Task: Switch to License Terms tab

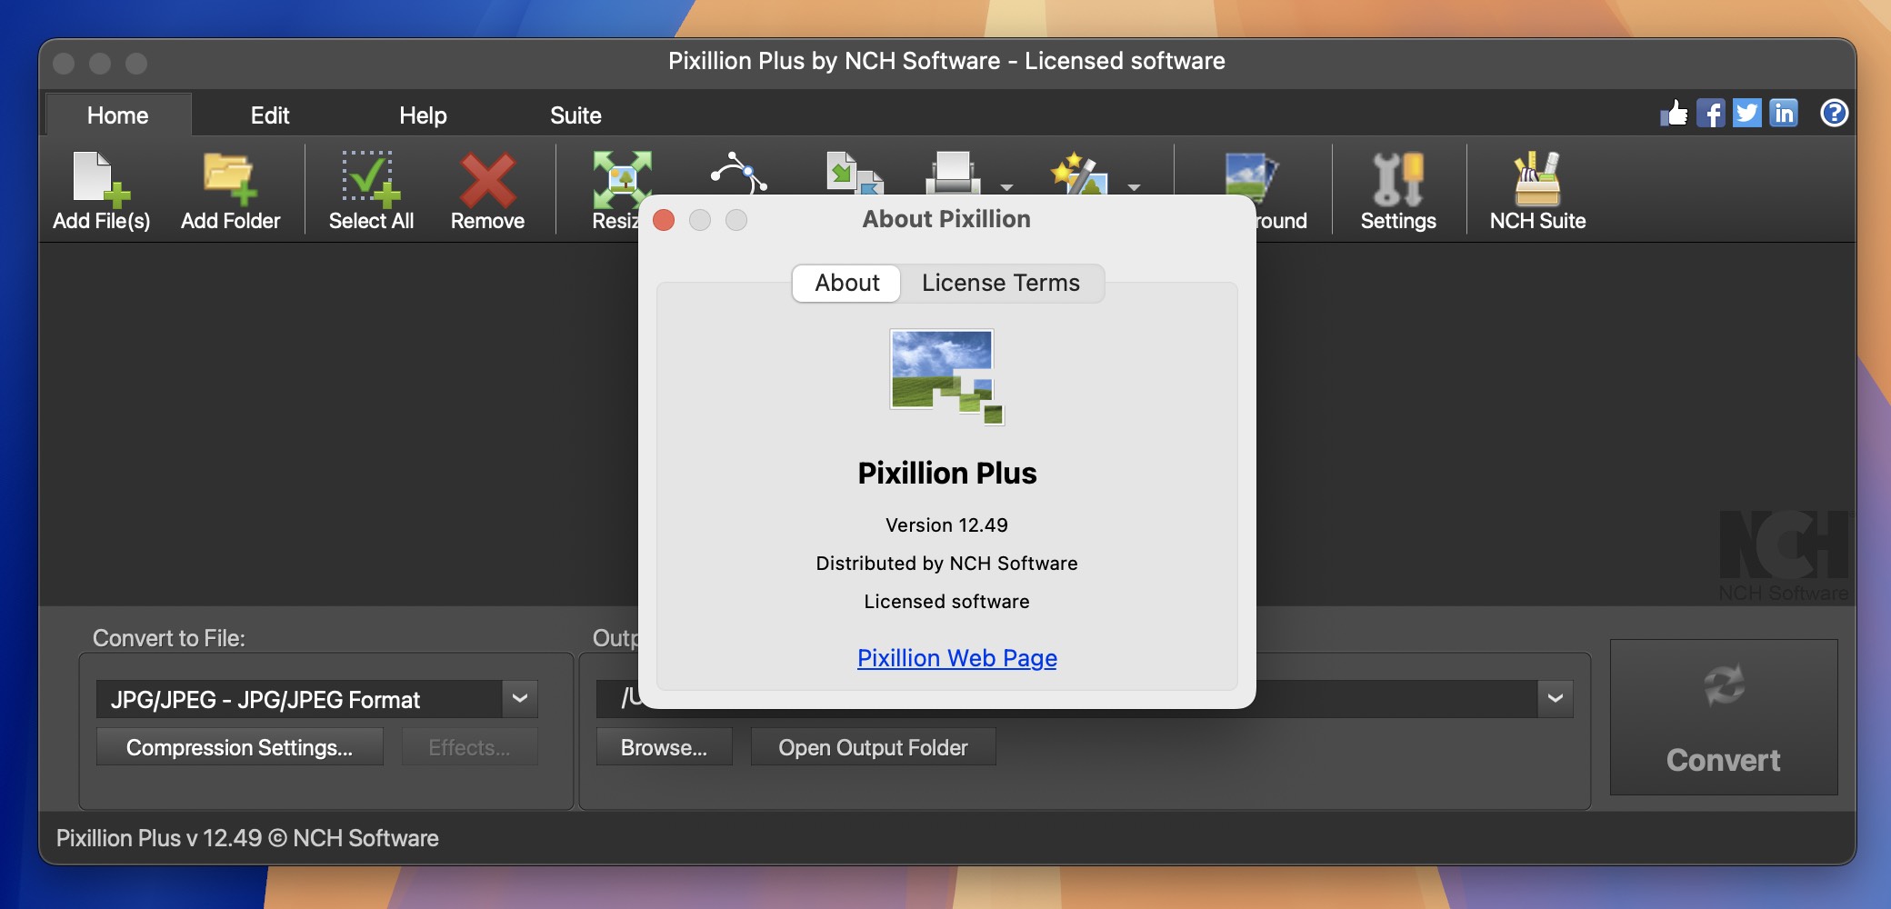Action: tap(1001, 283)
